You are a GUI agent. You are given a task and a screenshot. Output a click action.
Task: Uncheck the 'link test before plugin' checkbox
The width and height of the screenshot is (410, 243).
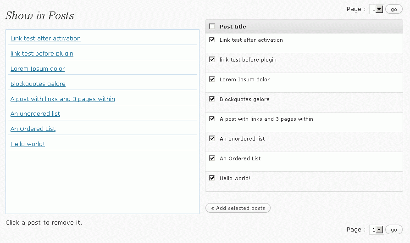click(212, 59)
